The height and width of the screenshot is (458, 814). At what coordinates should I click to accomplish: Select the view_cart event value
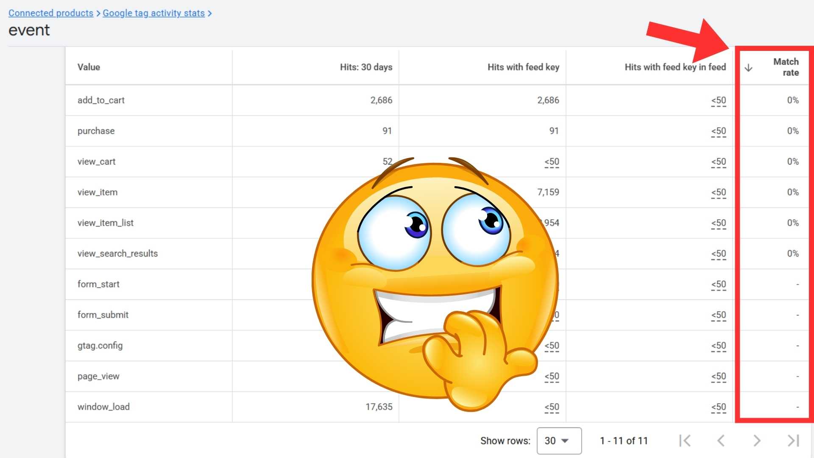click(96, 162)
